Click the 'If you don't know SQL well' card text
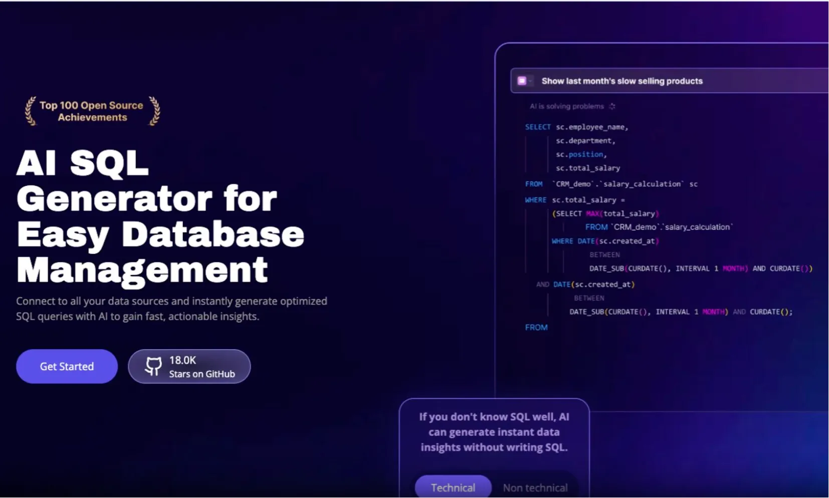The height and width of the screenshot is (498, 829). pos(494,432)
